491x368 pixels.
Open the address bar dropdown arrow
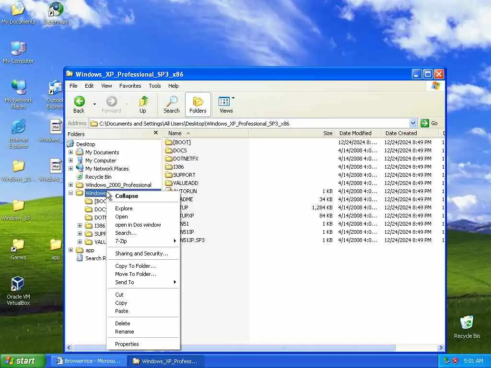[413, 123]
